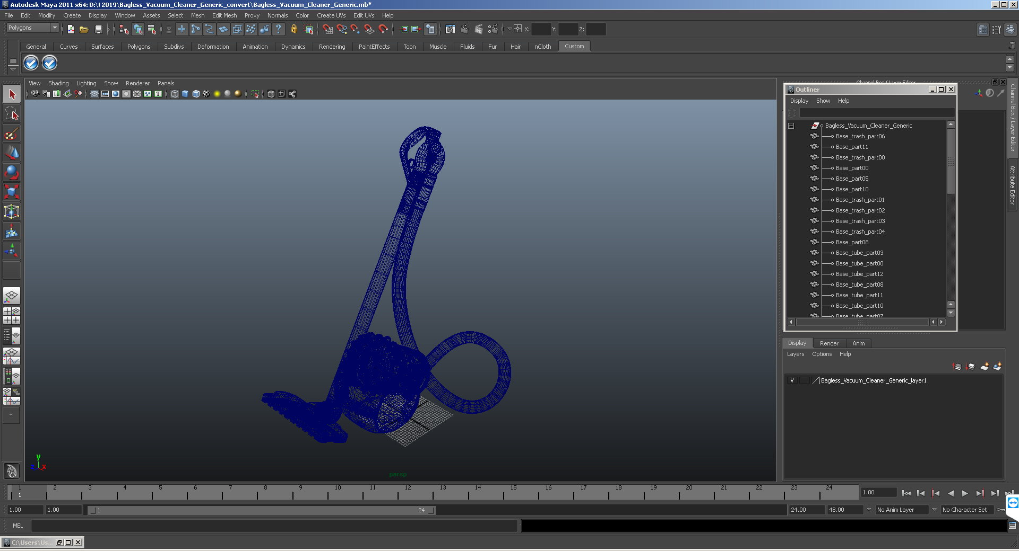Select Base_trash_part06 in Outliner
Screen dimensions: 1019x551
click(x=860, y=136)
